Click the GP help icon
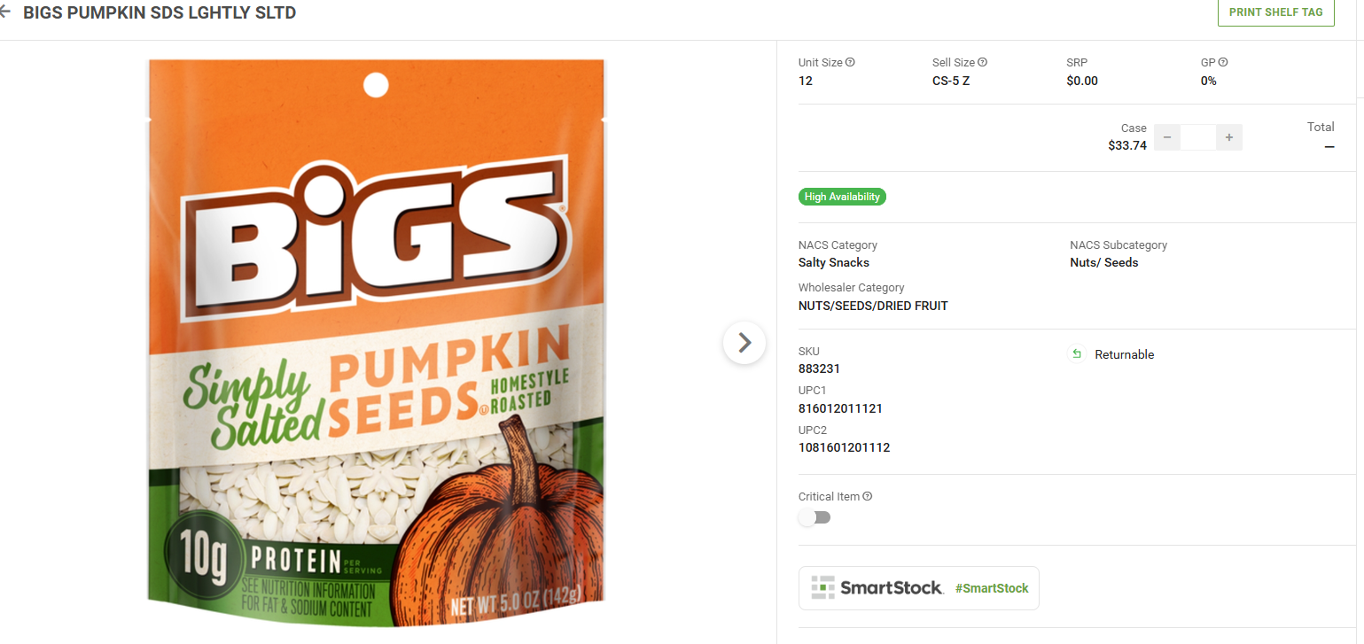The height and width of the screenshot is (644, 1364). [x=1223, y=63]
